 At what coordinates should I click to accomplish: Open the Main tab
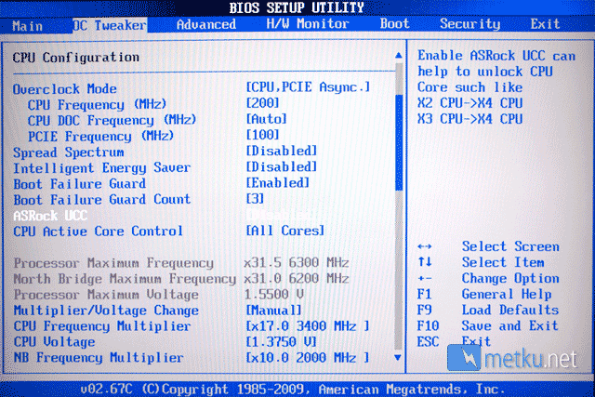(27, 26)
